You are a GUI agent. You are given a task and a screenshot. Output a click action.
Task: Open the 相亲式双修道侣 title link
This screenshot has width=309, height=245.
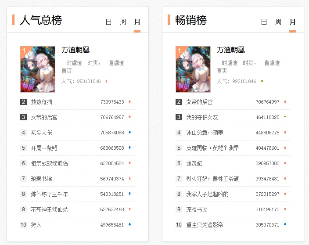click(49, 163)
